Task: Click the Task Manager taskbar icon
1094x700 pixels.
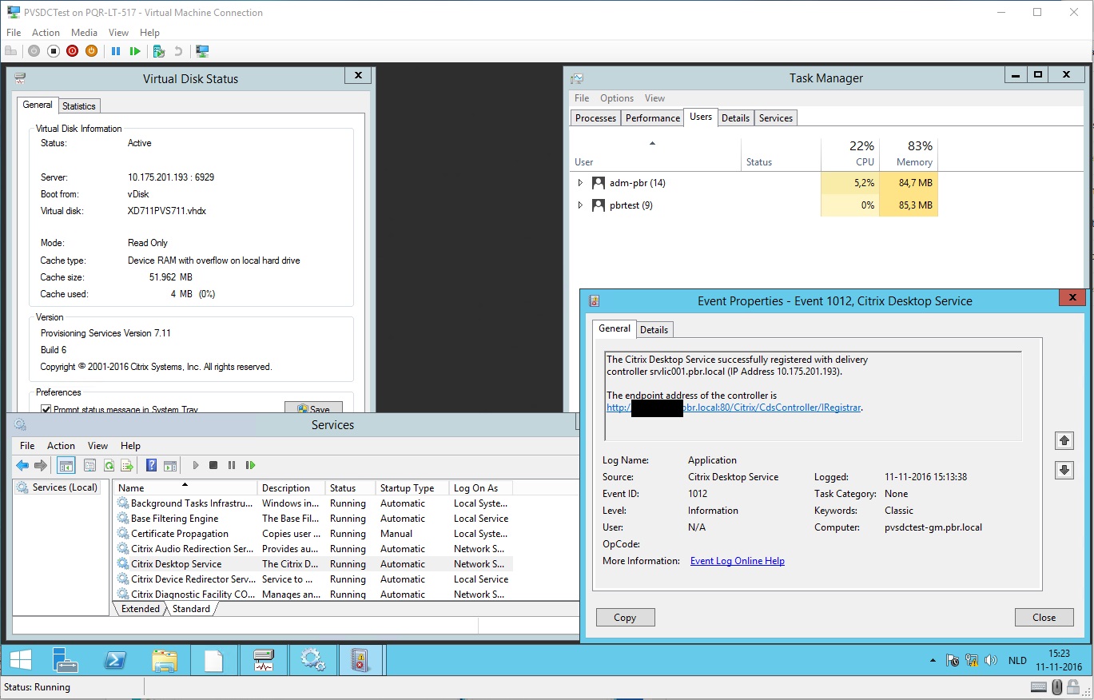Action: point(264,661)
